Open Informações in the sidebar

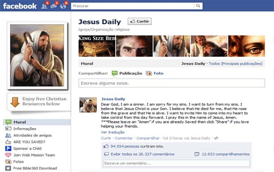pyautogui.click(x=25, y=129)
